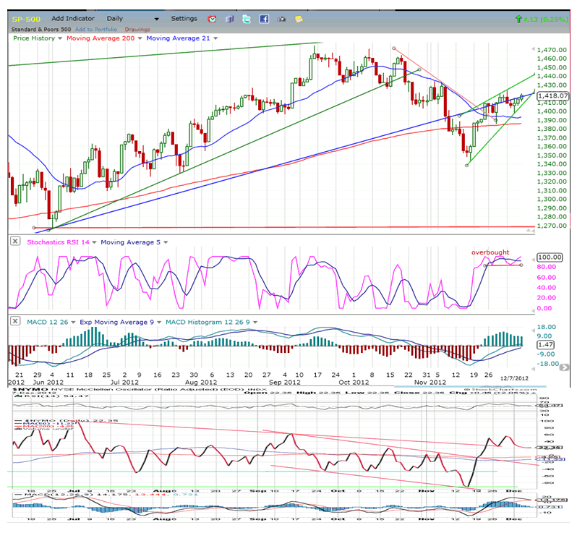This screenshot has width=577, height=533.
Task: Click the current price tag 1,418.07
Action: tap(552, 95)
